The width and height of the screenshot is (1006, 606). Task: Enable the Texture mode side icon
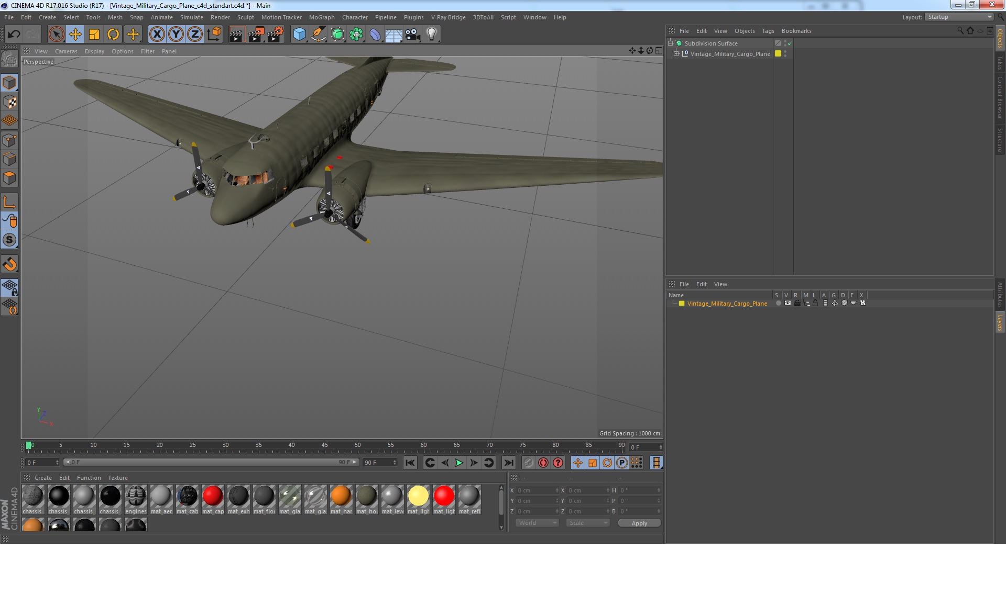click(9, 102)
